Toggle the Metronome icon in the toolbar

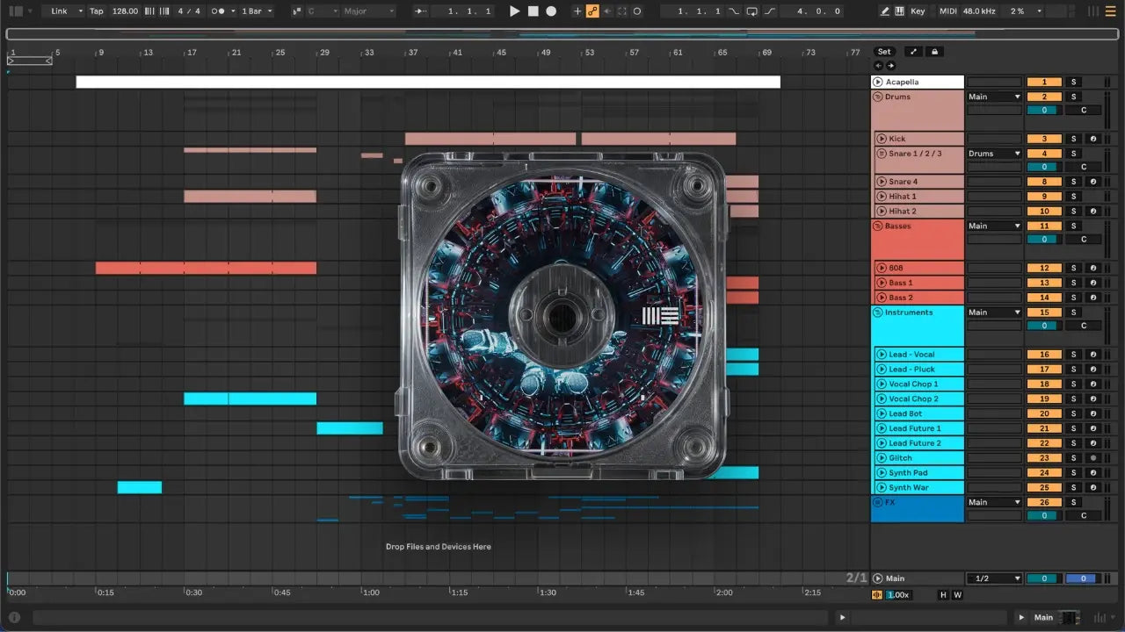(219, 11)
